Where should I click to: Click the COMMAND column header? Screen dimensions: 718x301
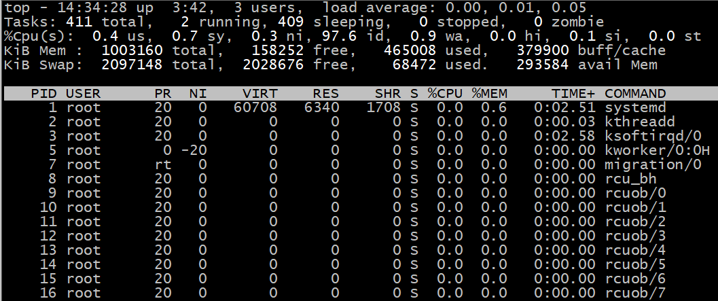click(x=635, y=94)
